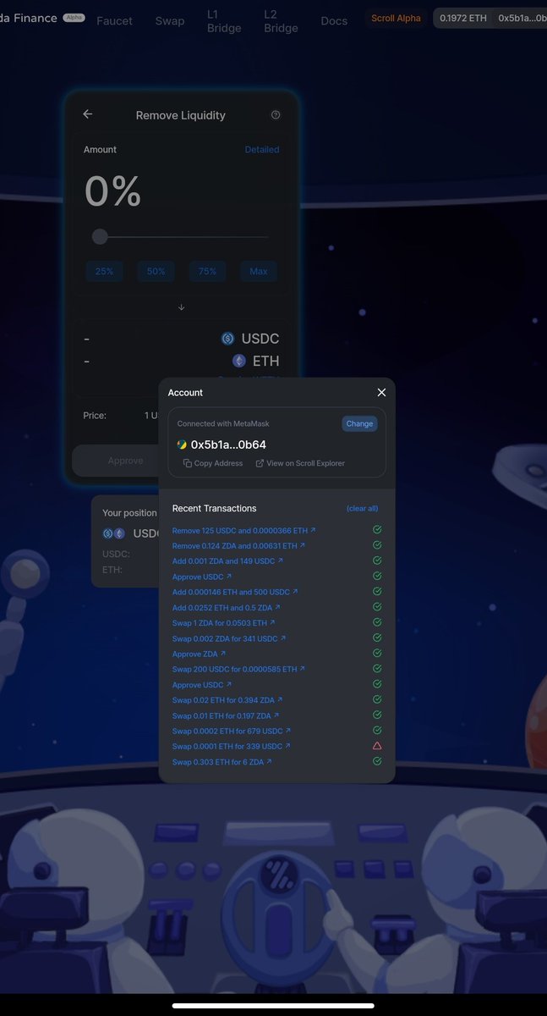Click the Scroll Alpha network selector
This screenshot has height=1016, width=547.
tap(396, 18)
